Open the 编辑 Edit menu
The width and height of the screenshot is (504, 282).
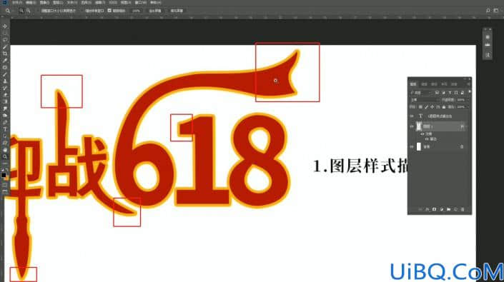pyautogui.click(x=31, y=3)
